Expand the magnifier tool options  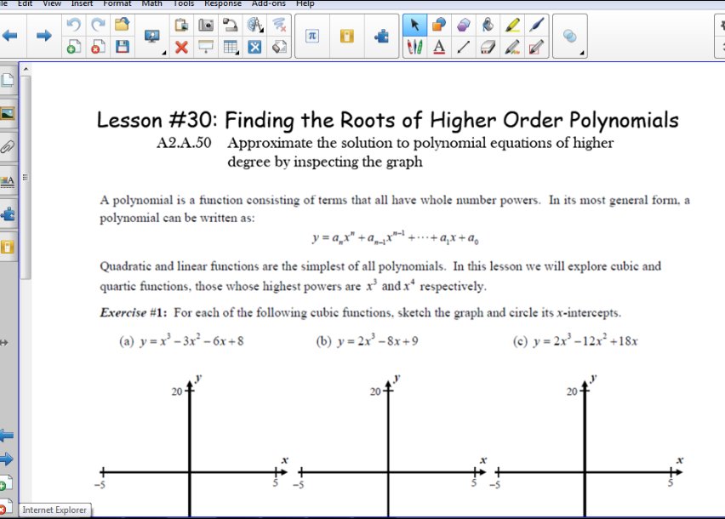[x=580, y=54]
